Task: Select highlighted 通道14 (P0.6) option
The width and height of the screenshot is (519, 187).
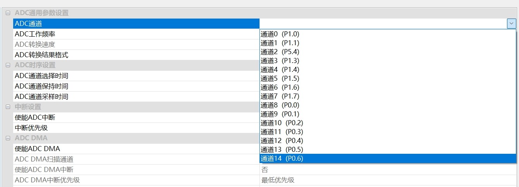Action: [388, 158]
